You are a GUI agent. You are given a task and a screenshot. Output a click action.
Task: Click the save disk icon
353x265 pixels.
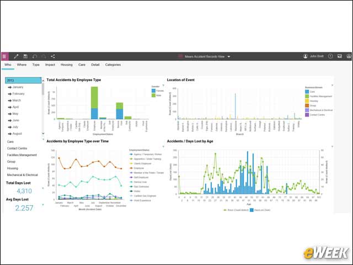coord(25,56)
